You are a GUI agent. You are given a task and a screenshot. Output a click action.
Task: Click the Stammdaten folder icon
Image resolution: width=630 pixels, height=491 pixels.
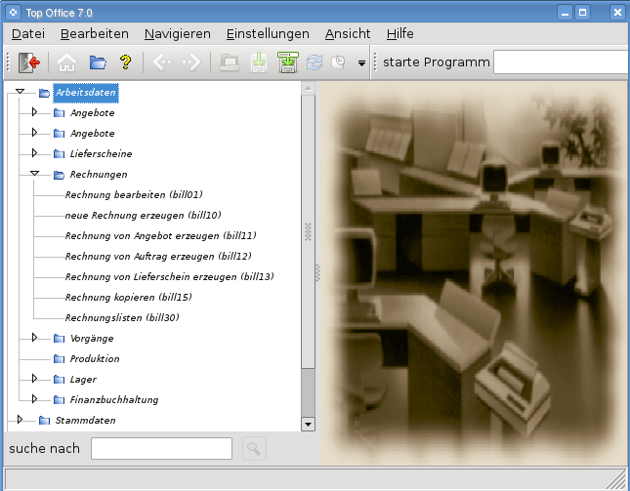tap(44, 421)
